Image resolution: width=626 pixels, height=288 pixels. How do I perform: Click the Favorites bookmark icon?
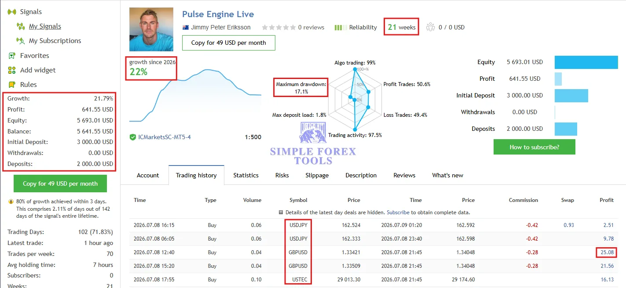pyautogui.click(x=12, y=56)
